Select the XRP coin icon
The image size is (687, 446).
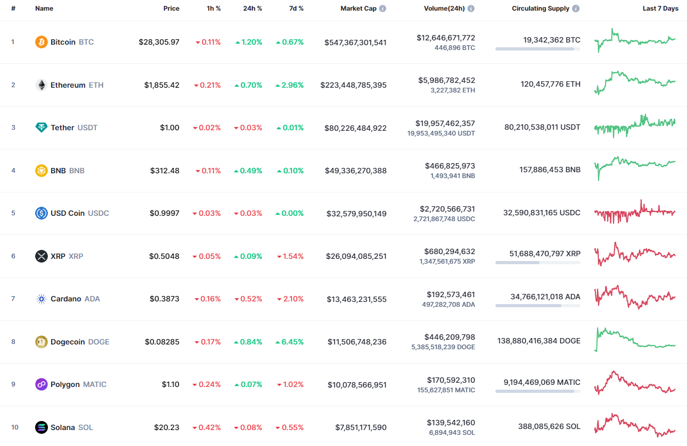(40, 256)
